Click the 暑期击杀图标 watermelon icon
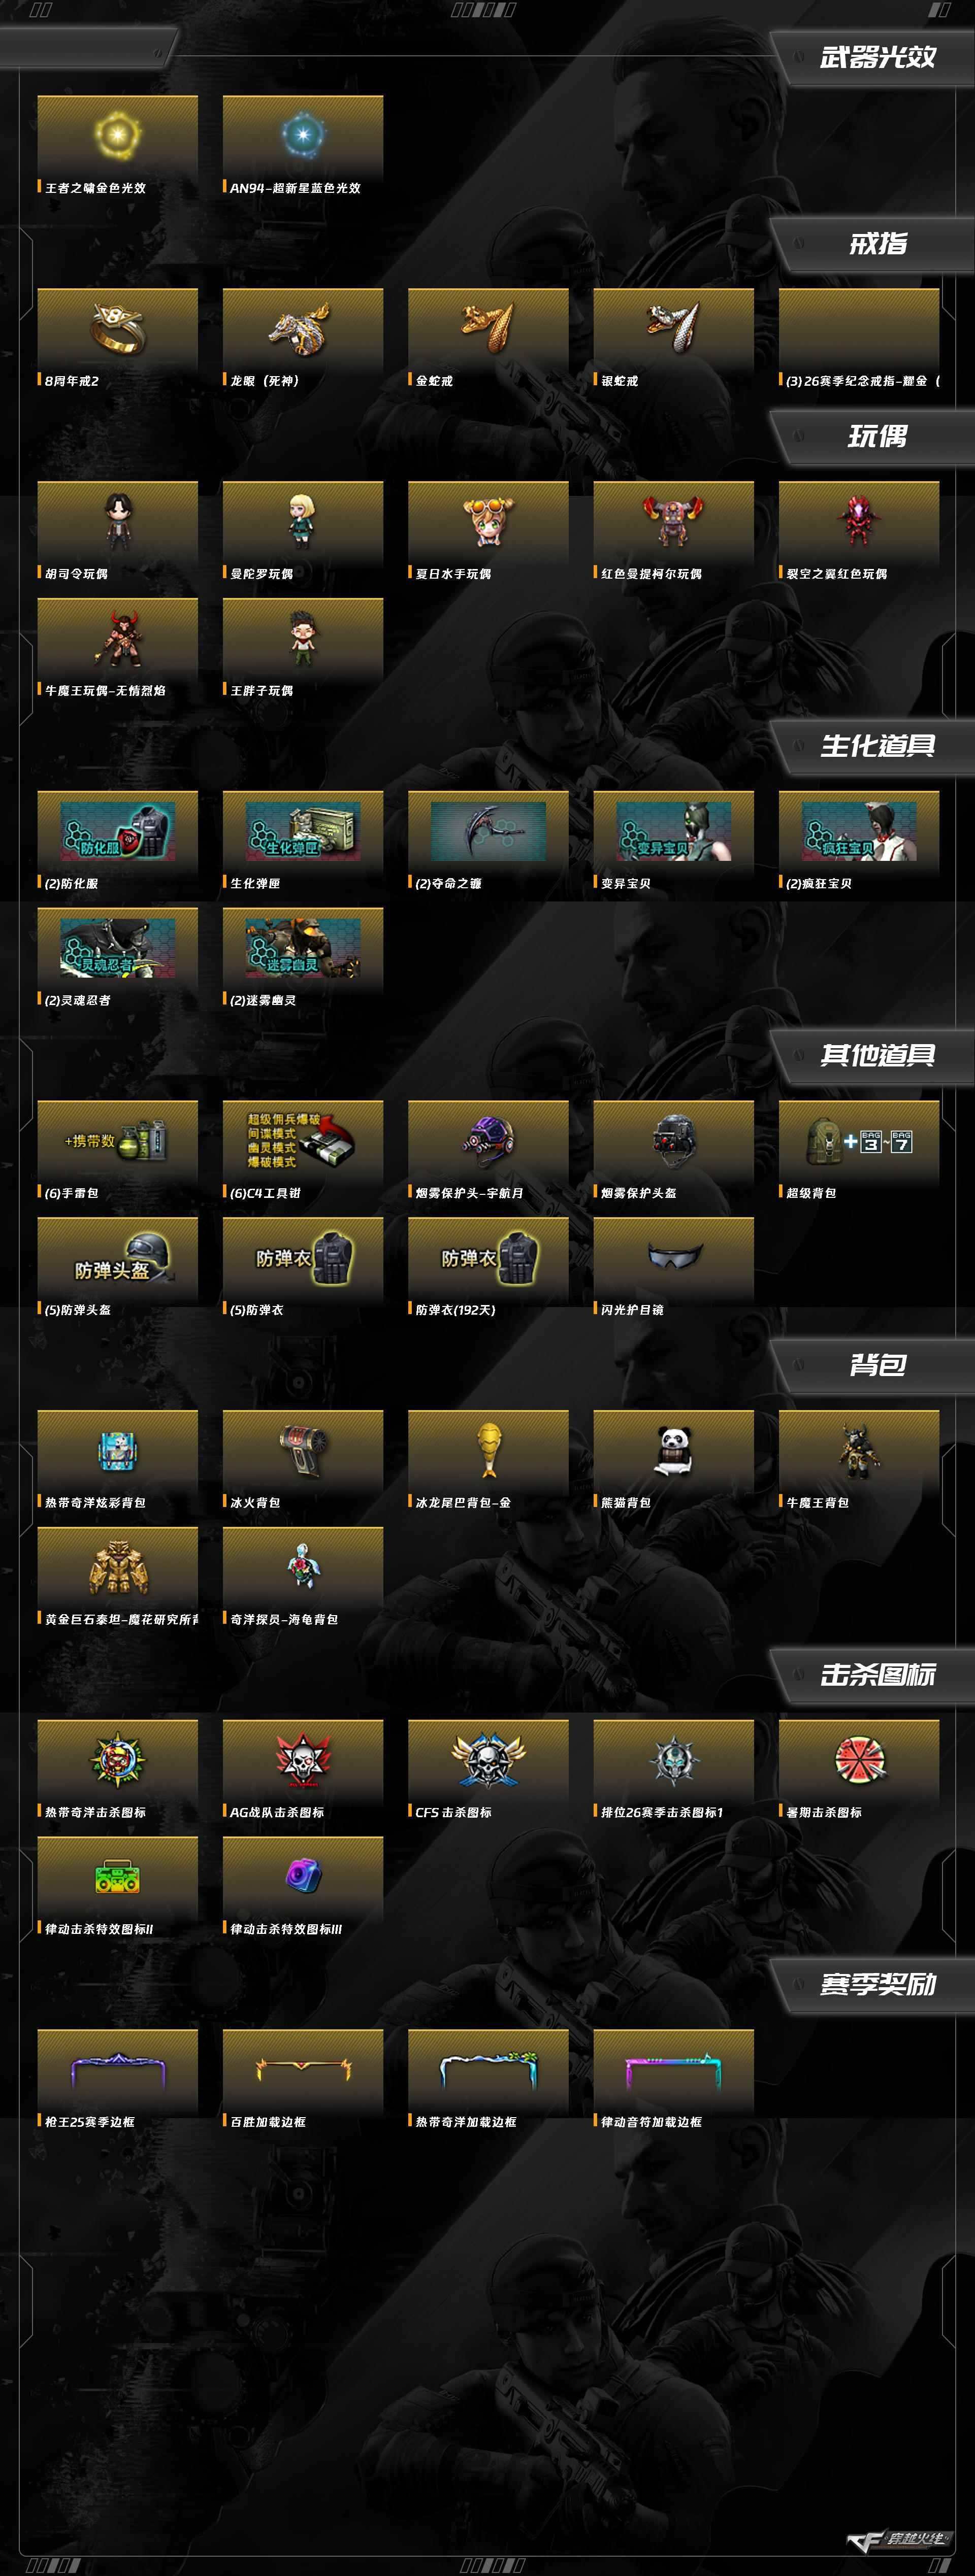 pyautogui.click(x=858, y=1760)
